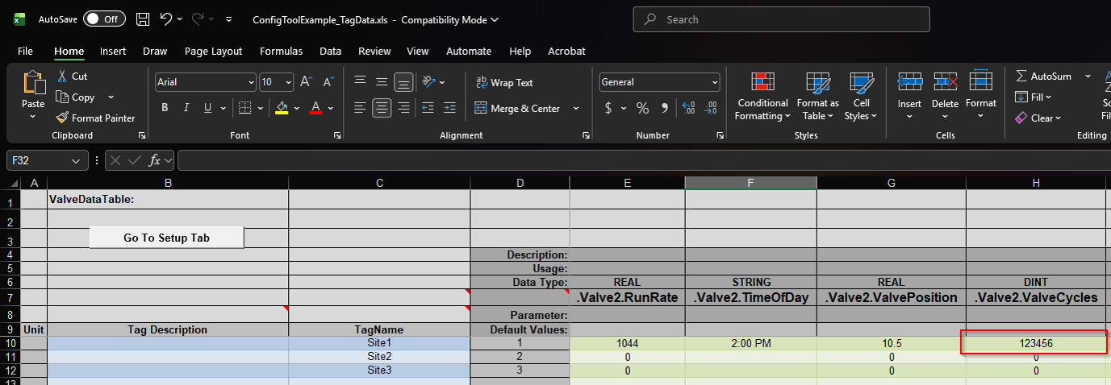Click the Comma Style icon

pyautogui.click(x=664, y=108)
